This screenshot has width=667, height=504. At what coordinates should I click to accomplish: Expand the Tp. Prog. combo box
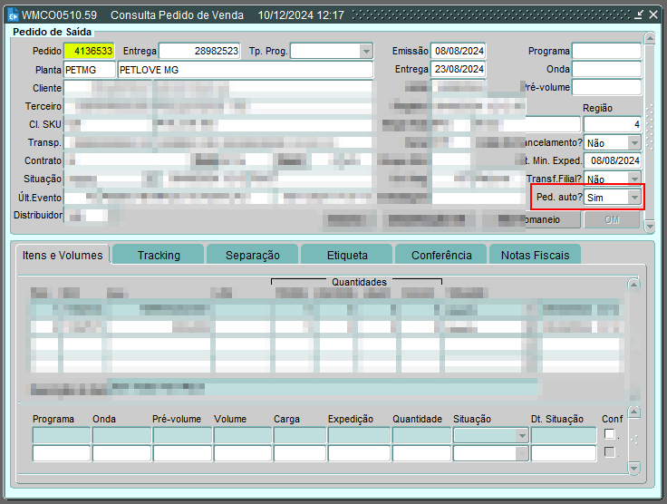point(366,52)
